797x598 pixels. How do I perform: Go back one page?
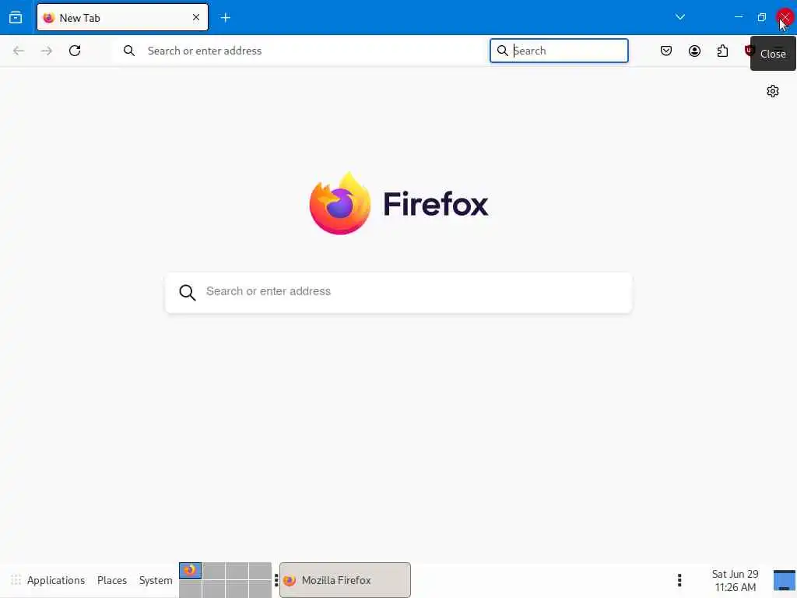(19, 51)
